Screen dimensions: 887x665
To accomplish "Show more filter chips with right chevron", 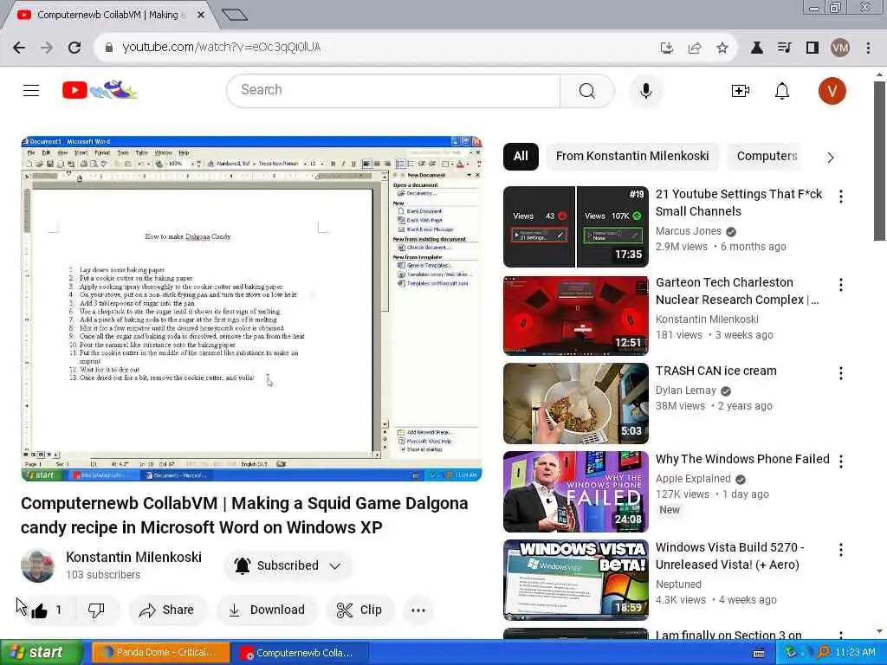I will [x=830, y=158].
